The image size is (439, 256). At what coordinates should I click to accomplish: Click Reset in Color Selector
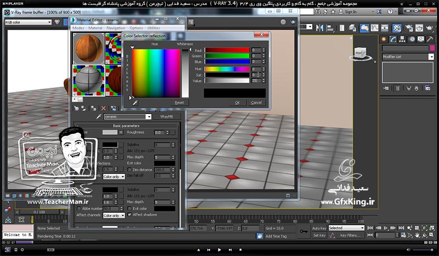179,103
